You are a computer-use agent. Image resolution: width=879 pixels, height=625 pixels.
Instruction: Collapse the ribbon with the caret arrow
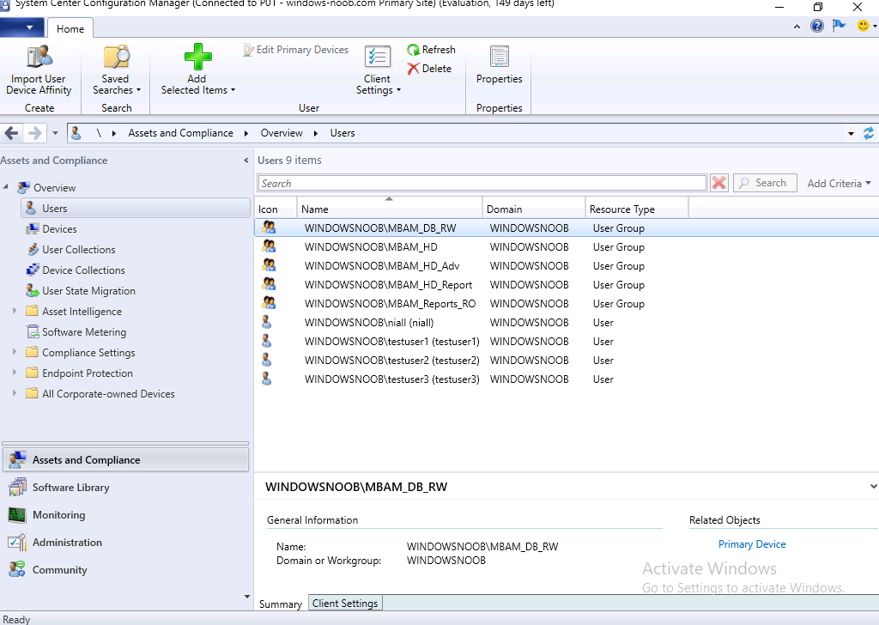point(797,27)
